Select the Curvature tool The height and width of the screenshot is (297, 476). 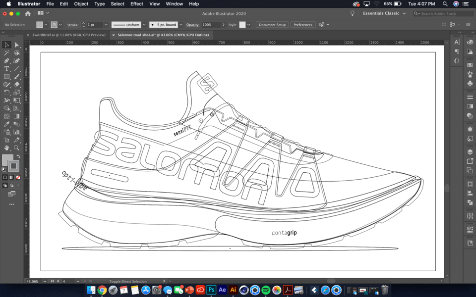(x=17, y=60)
